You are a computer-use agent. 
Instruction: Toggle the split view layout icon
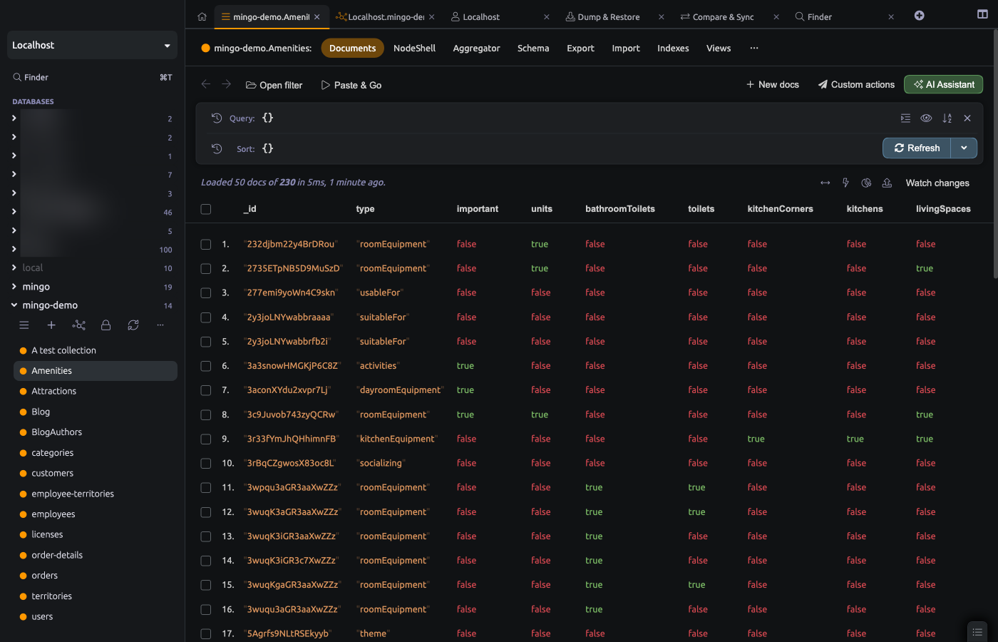[x=982, y=15]
